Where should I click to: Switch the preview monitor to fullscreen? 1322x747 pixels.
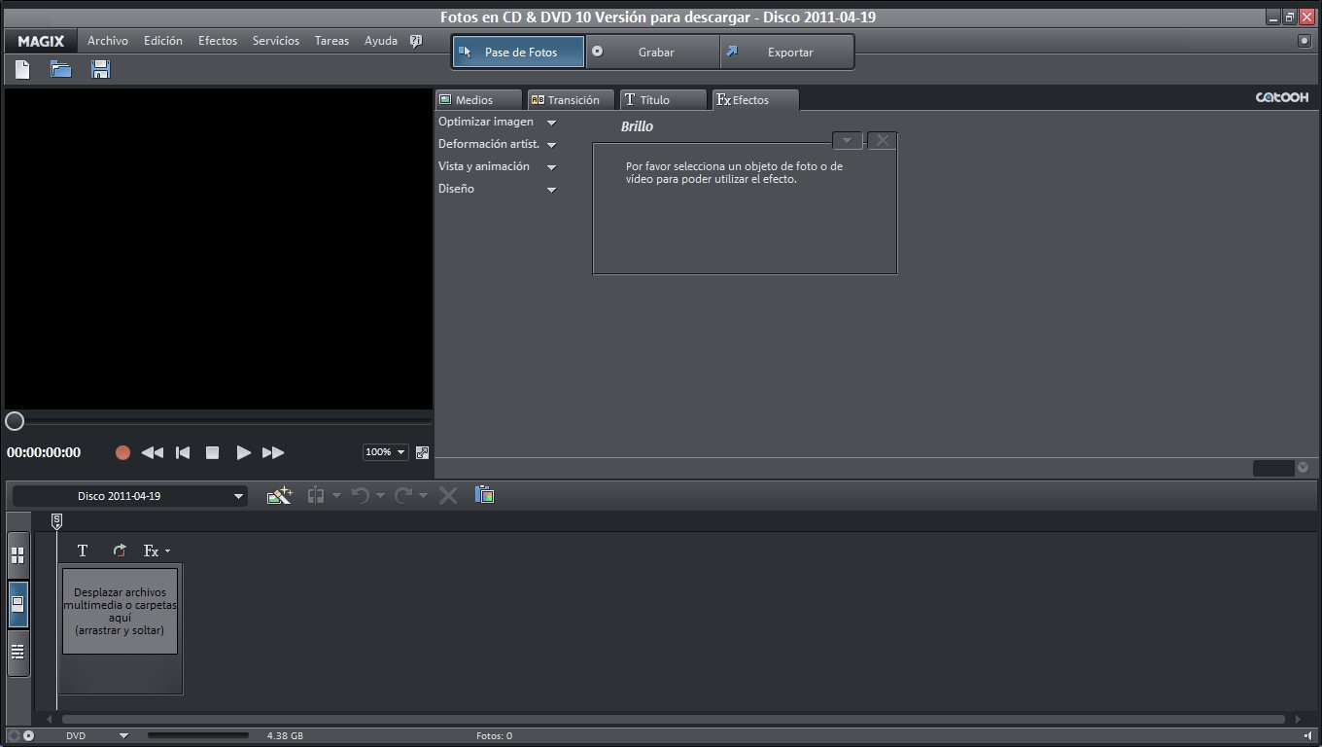coord(422,452)
